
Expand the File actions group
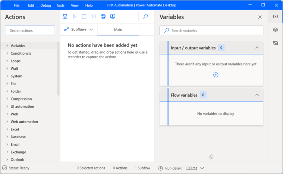pos(7,84)
